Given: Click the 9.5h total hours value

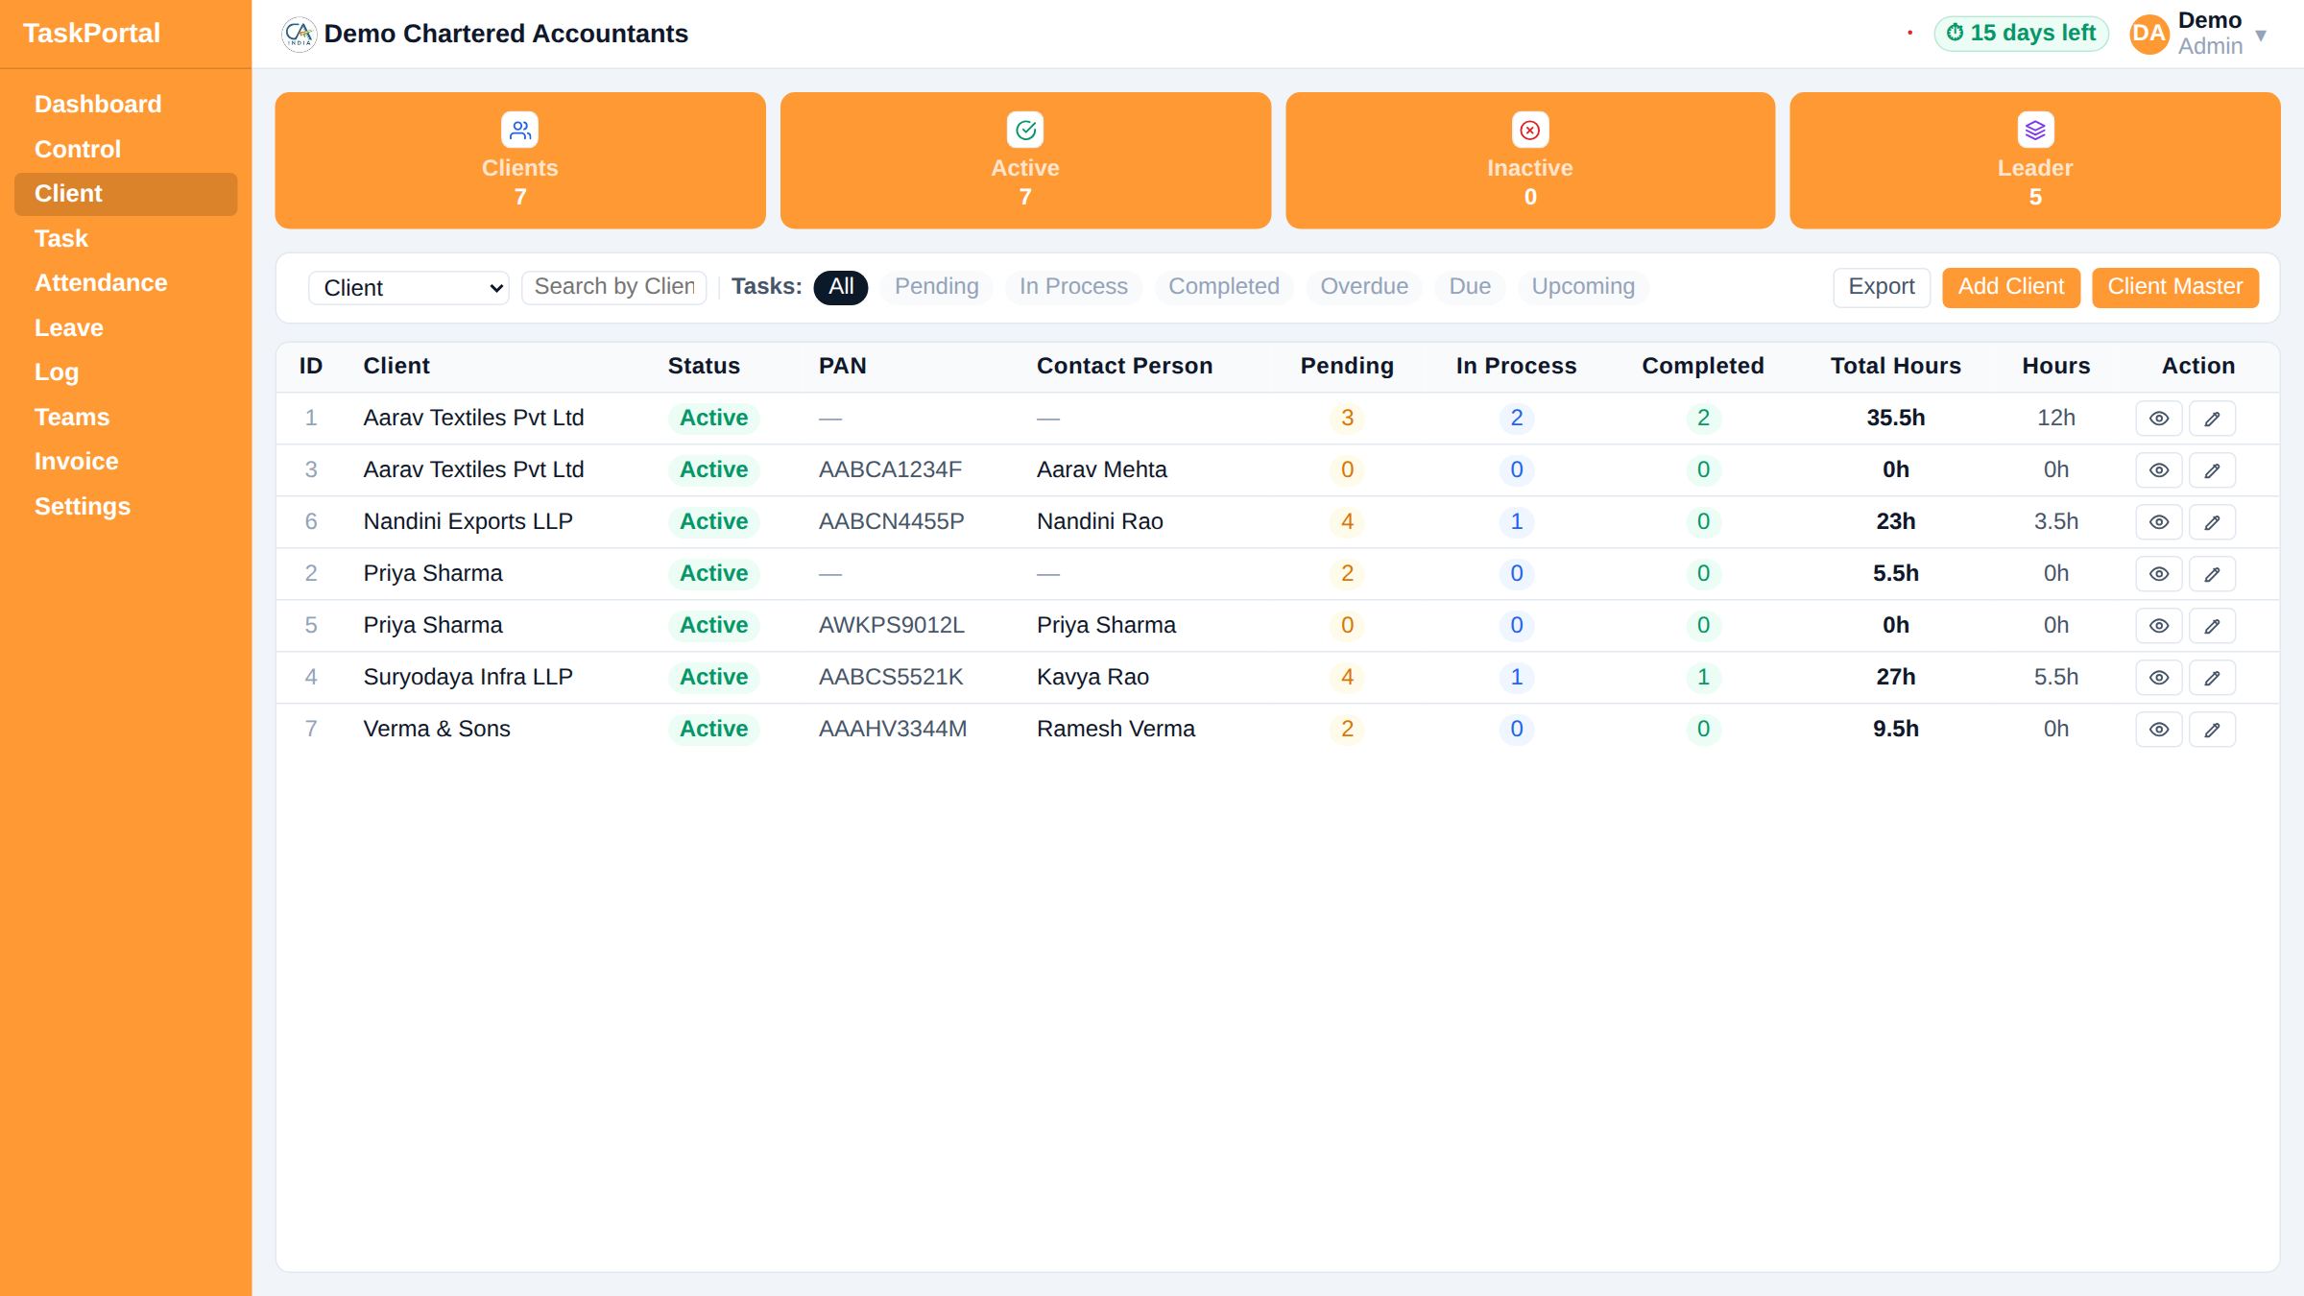Looking at the screenshot, I should tap(1895, 730).
